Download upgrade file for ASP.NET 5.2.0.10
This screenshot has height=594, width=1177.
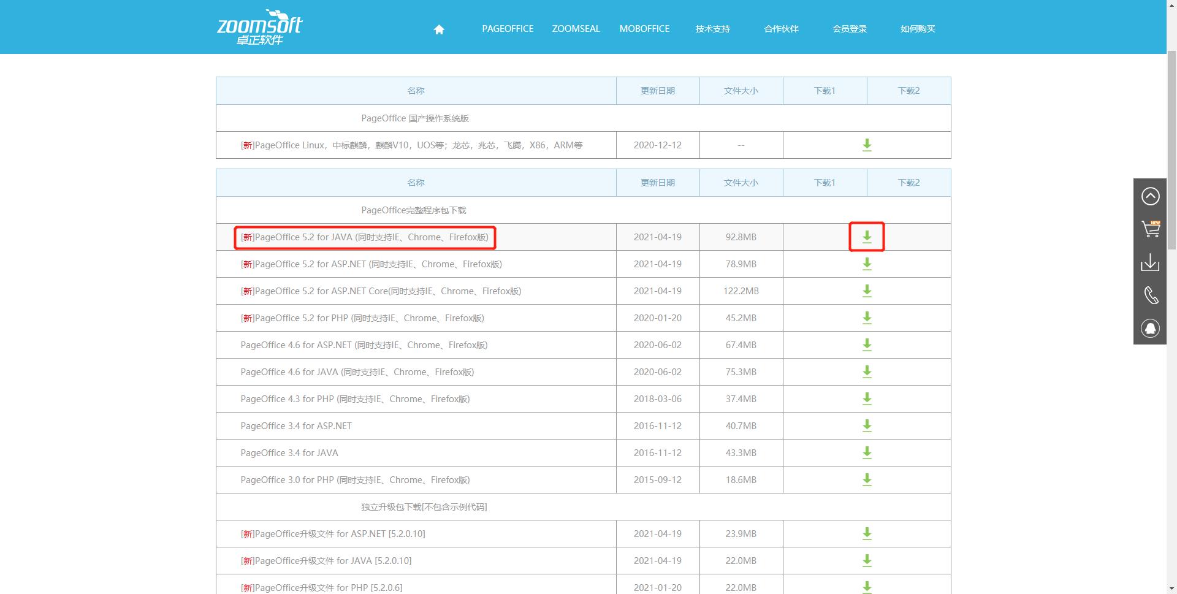[x=867, y=534]
